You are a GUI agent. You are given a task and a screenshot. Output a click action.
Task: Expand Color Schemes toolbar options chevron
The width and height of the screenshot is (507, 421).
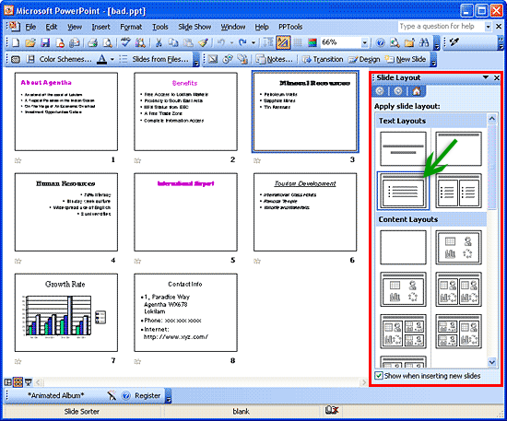click(196, 60)
